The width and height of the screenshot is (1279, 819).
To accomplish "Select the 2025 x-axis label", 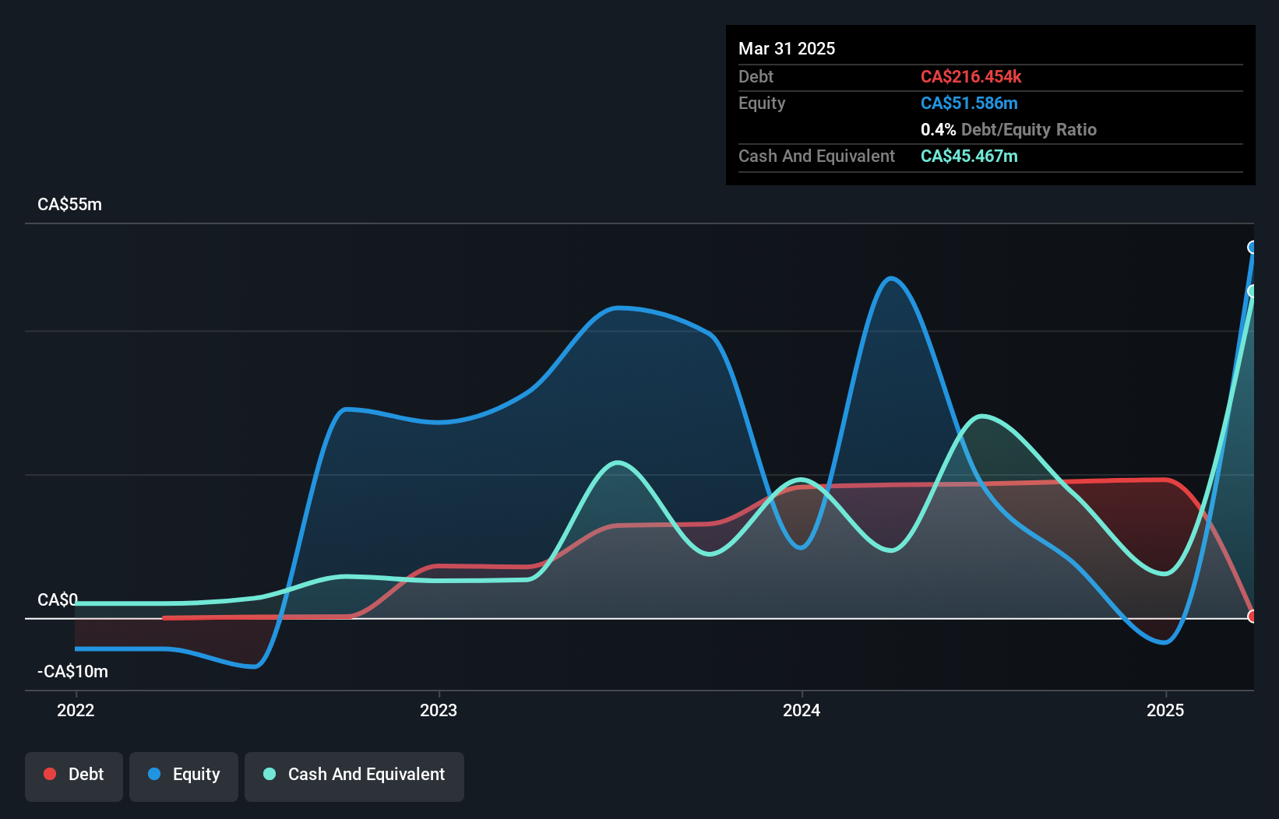I will (x=1165, y=710).
